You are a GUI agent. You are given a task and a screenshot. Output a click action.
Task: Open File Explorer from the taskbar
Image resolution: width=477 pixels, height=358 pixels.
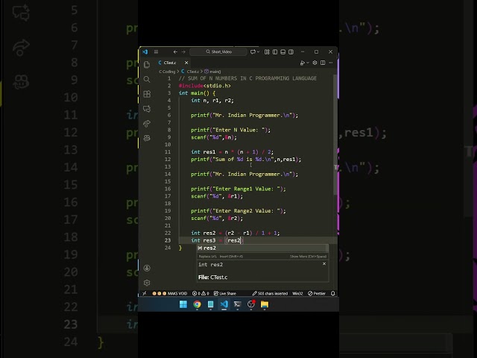tap(265, 304)
